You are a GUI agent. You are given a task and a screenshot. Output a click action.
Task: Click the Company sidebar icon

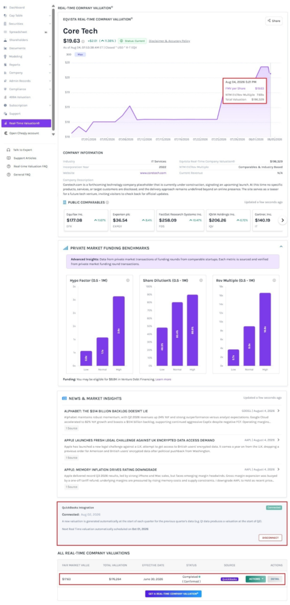[x=5, y=73]
